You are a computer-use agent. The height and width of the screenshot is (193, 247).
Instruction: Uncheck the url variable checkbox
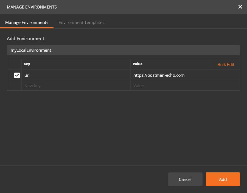pos(17,75)
